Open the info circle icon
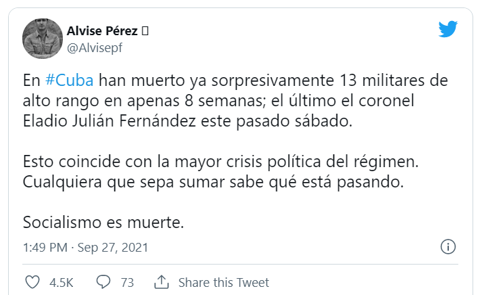The width and height of the screenshot is (482, 295). pyautogui.click(x=448, y=247)
